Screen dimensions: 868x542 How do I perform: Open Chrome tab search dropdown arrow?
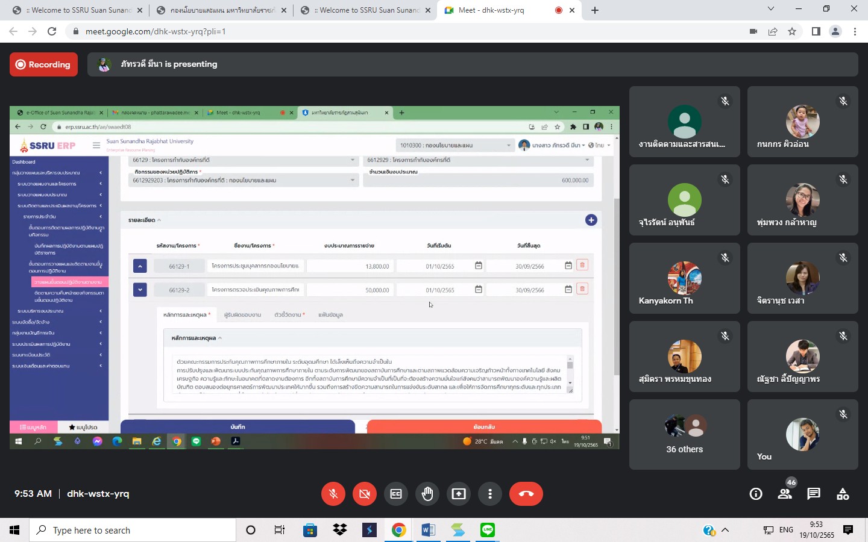point(770,9)
